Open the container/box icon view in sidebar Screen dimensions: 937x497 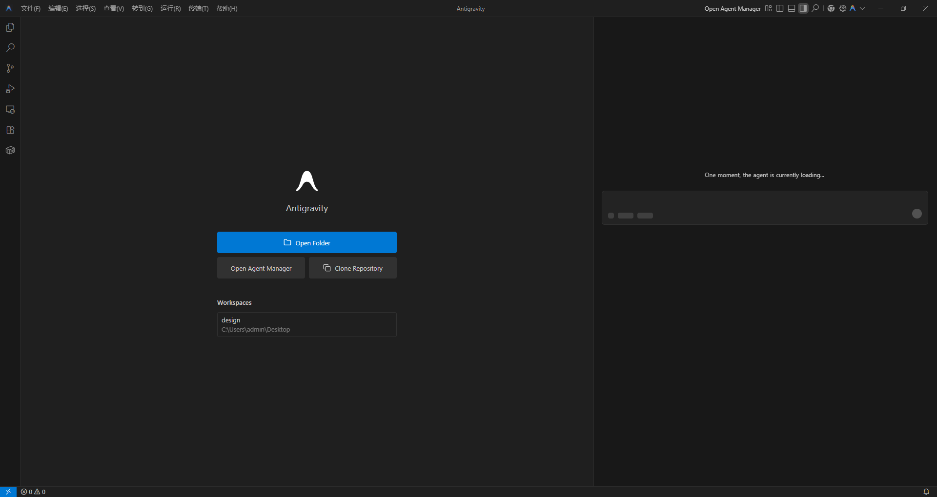(10, 150)
